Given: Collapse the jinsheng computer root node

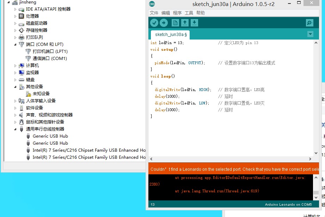Looking at the screenshot, I should 8,2.
